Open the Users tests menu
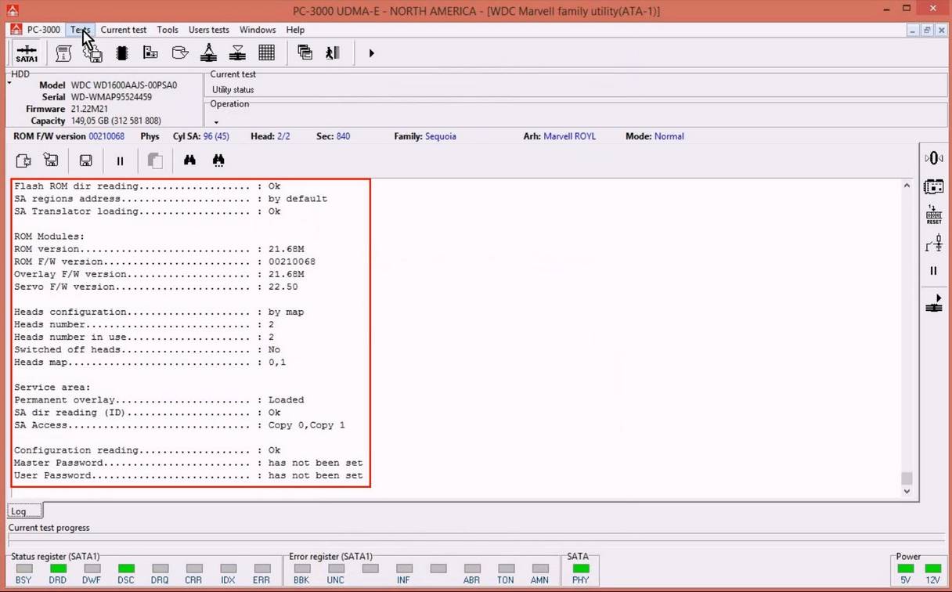952x592 pixels. (208, 30)
